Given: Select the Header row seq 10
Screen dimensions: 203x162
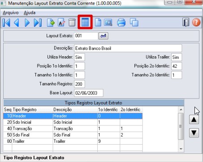Looking at the screenshot, I should (x=73, y=116).
